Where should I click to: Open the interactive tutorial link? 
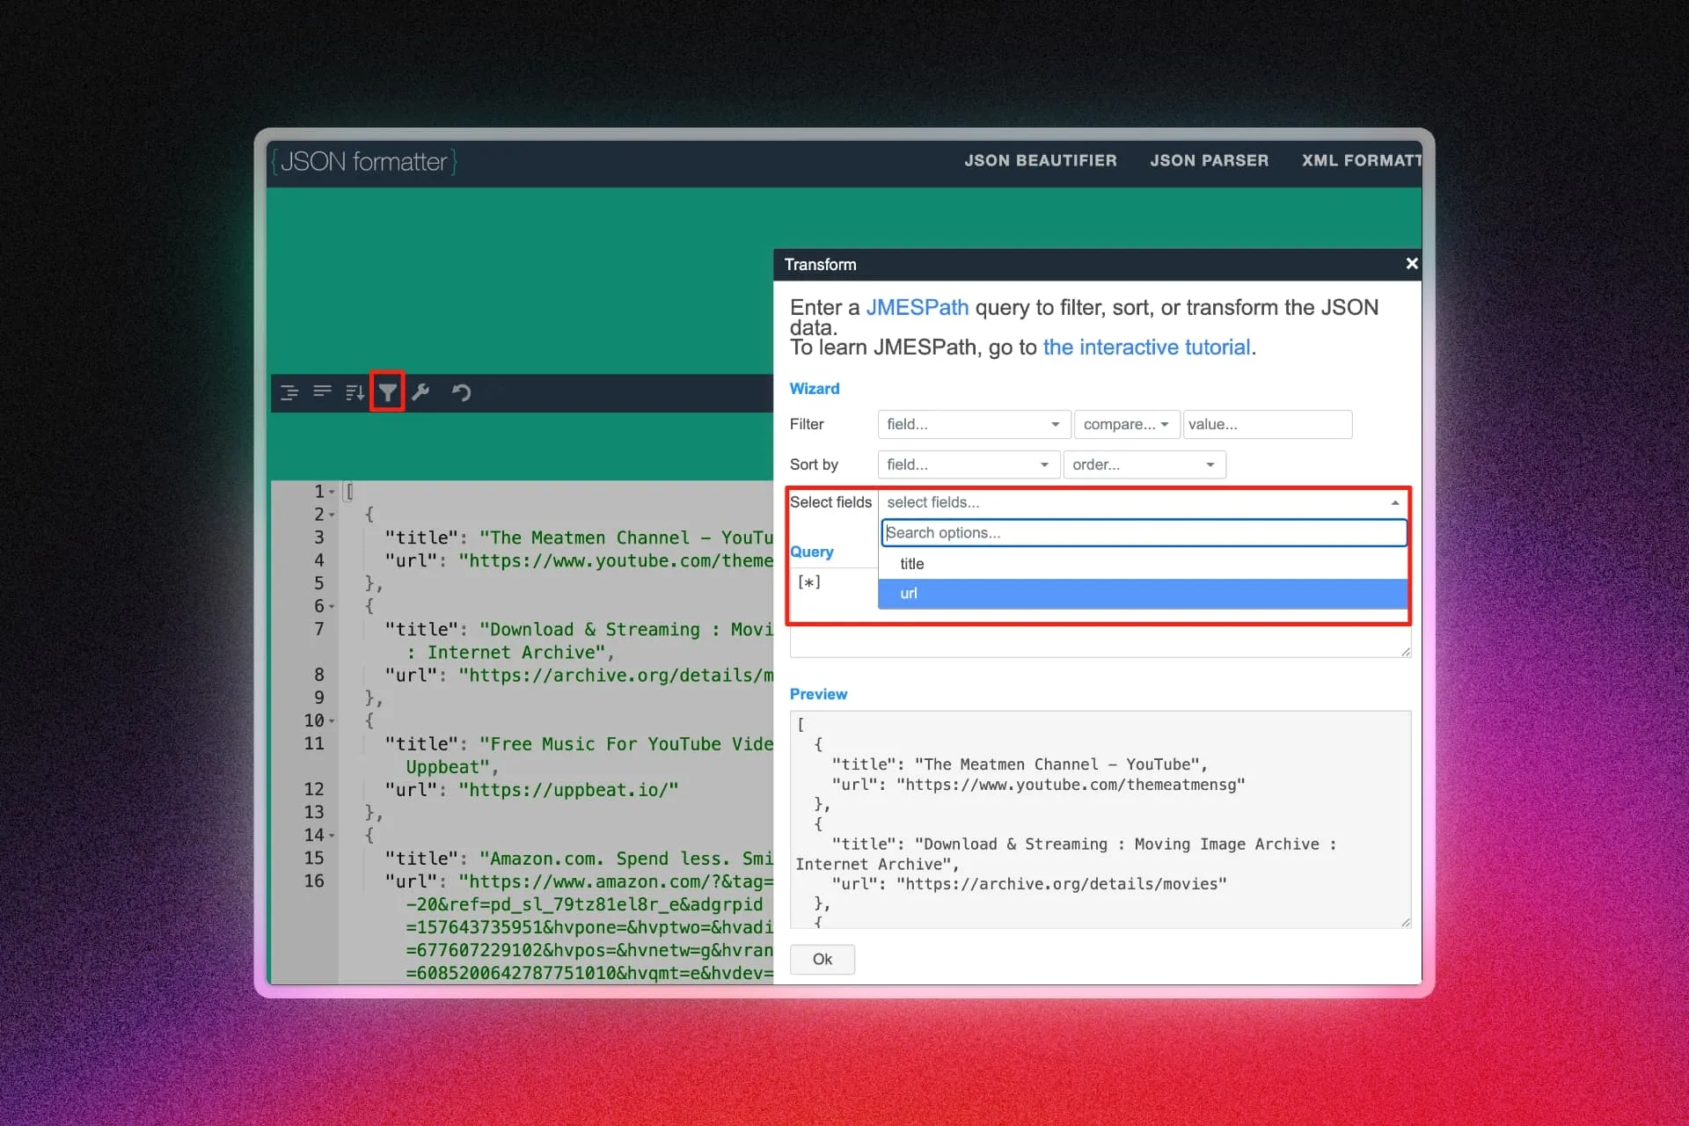(x=1146, y=347)
